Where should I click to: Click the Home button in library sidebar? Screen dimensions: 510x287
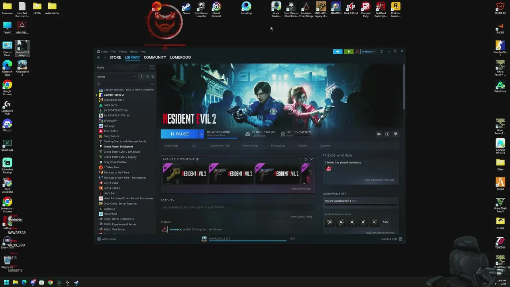pos(100,67)
